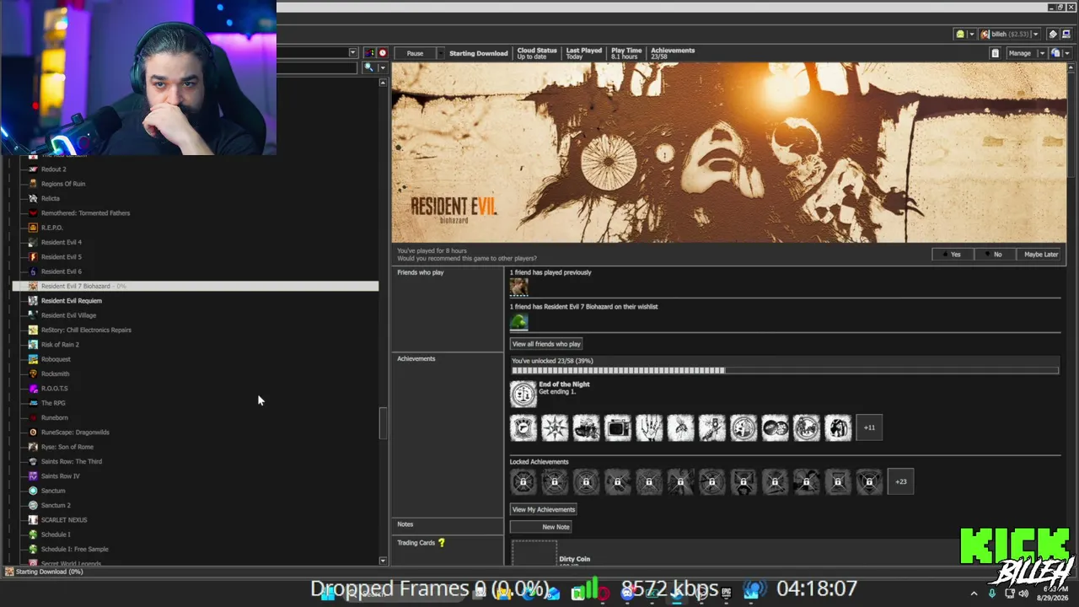
Task: Expand the +11 unlocked achievements
Action: 869,427
